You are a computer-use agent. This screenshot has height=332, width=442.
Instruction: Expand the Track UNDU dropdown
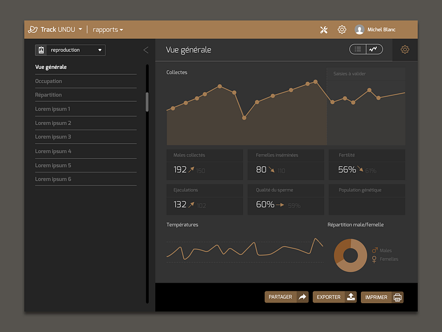point(80,29)
